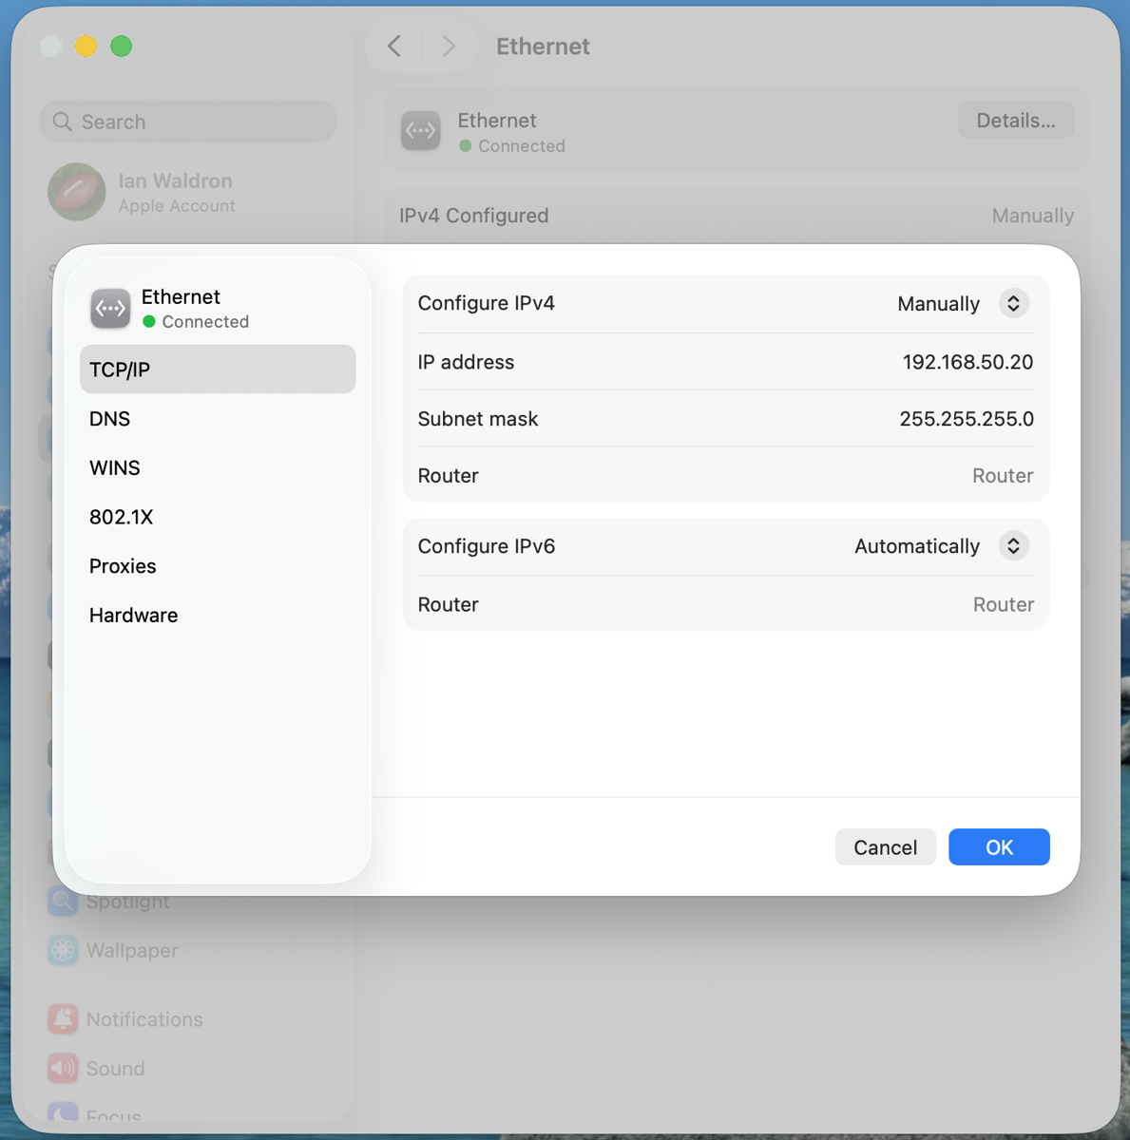Image resolution: width=1130 pixels, height=1140 pixels.
Task: View the Hardware section
Action: coord(133,615)
